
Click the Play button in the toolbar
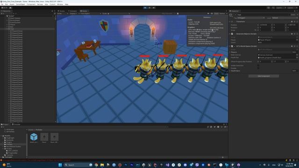pyautogui.click(x=145, y=8)
